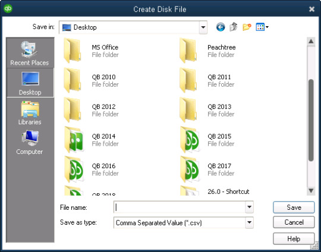
Task: Select the QB 2010 folder icon
Action: [x=72, y=80]
